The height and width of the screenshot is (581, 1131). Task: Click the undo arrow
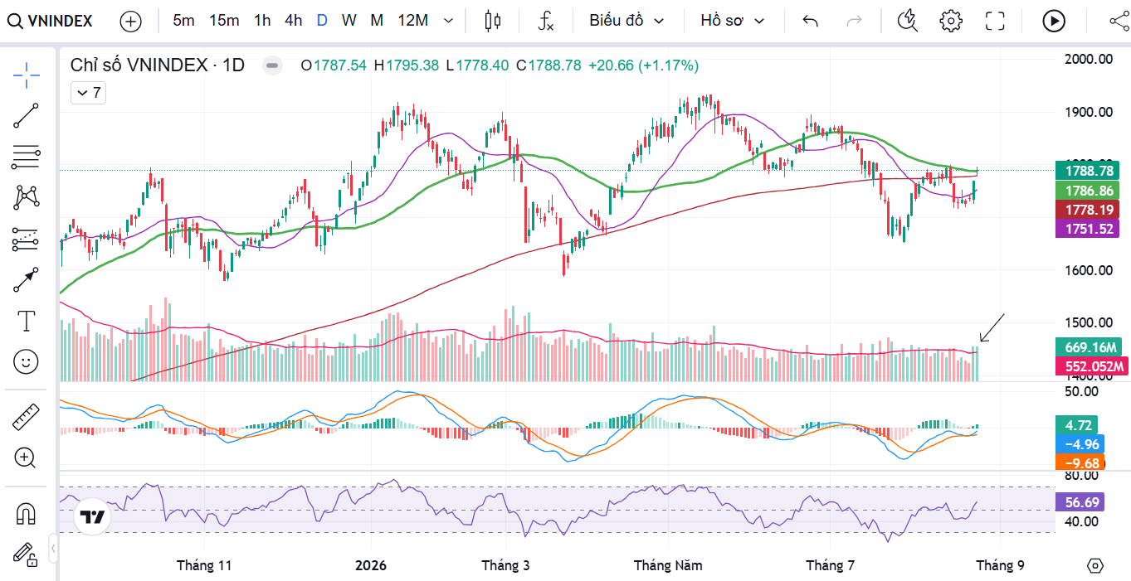(811, 21)
